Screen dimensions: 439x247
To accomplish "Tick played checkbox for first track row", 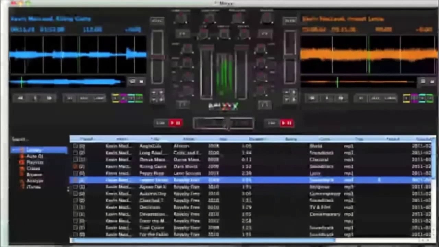I will click(75, 146).
